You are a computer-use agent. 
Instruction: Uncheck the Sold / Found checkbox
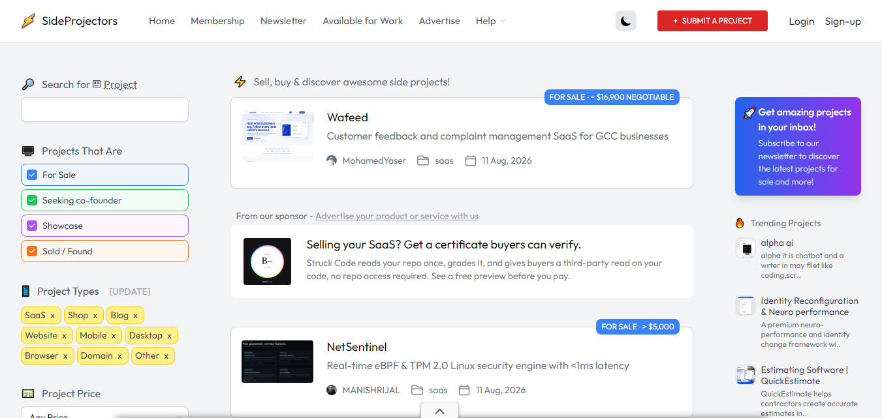(32, 251)
